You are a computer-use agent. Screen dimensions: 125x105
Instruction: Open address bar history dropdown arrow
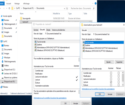click(x=65, y=9)
